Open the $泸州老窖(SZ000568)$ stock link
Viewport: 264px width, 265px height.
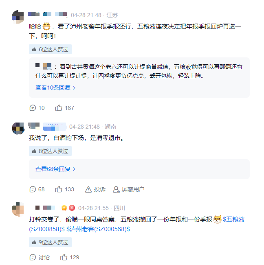pos(98,229)
